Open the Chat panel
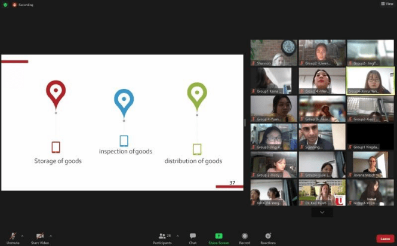 193,236
